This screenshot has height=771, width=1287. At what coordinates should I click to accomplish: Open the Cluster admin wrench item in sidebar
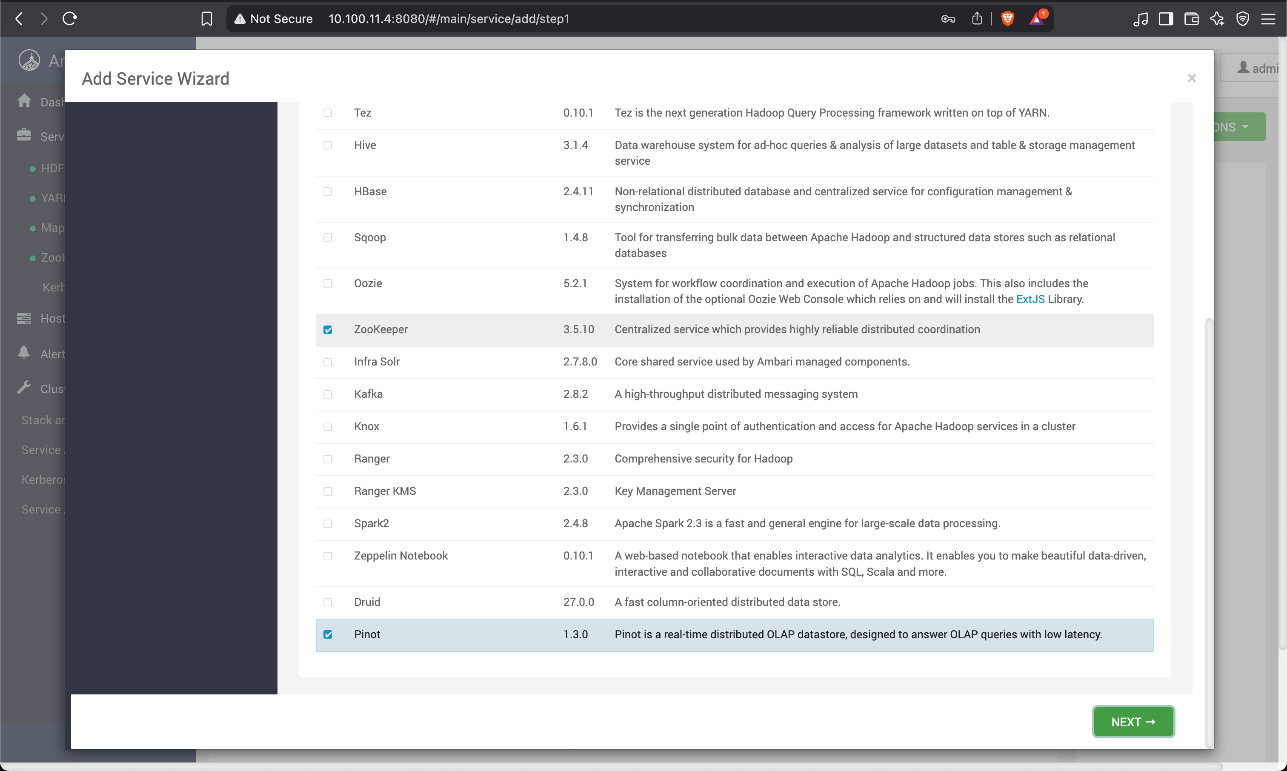click(x=40, y=388)
